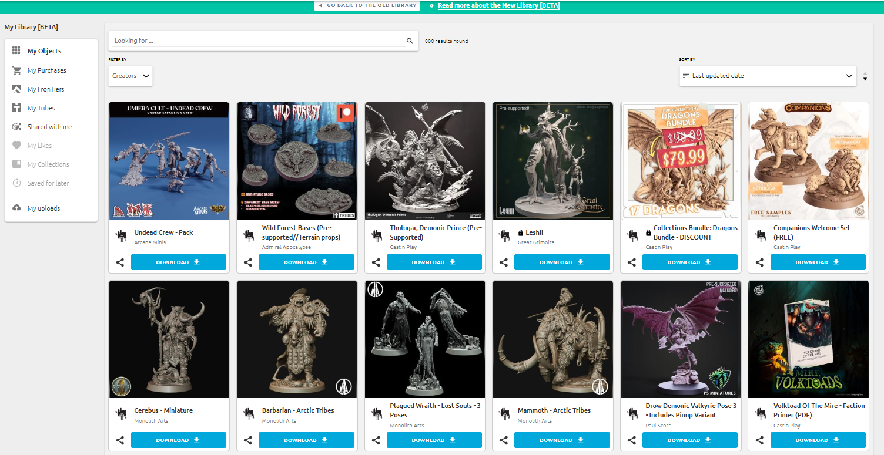Select My Likes in sidebar

coord(39,146)
